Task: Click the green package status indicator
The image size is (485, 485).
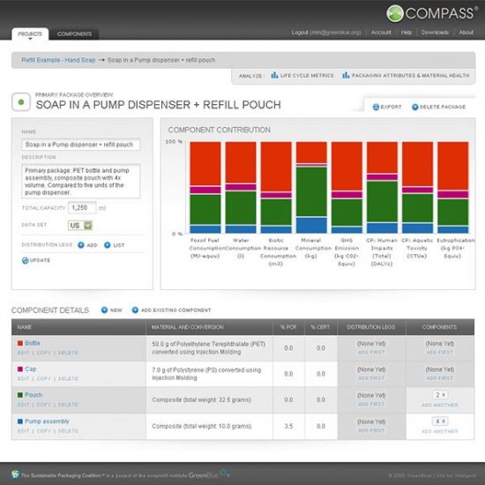Action: (x=21, y=102)
